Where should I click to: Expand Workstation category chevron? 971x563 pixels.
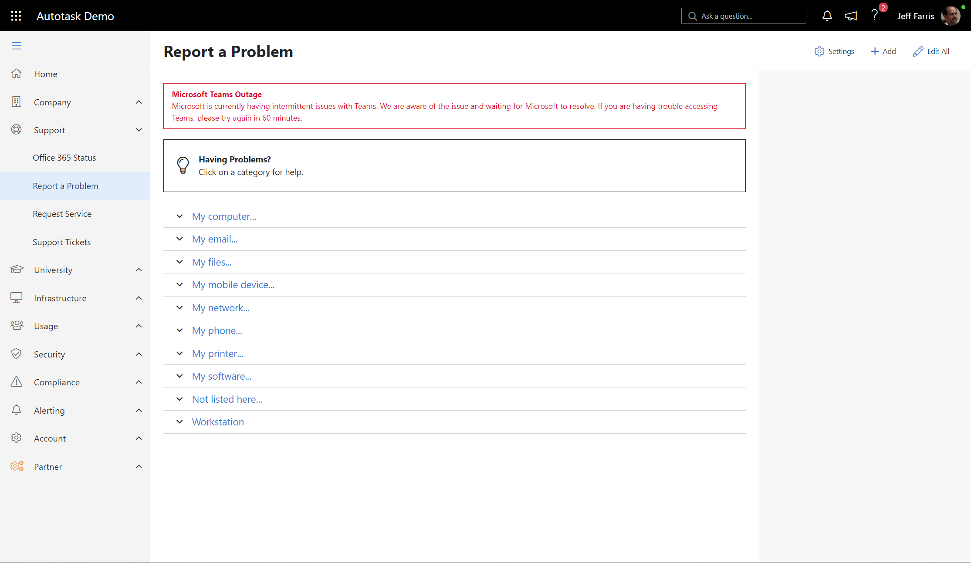click(179, 421)
